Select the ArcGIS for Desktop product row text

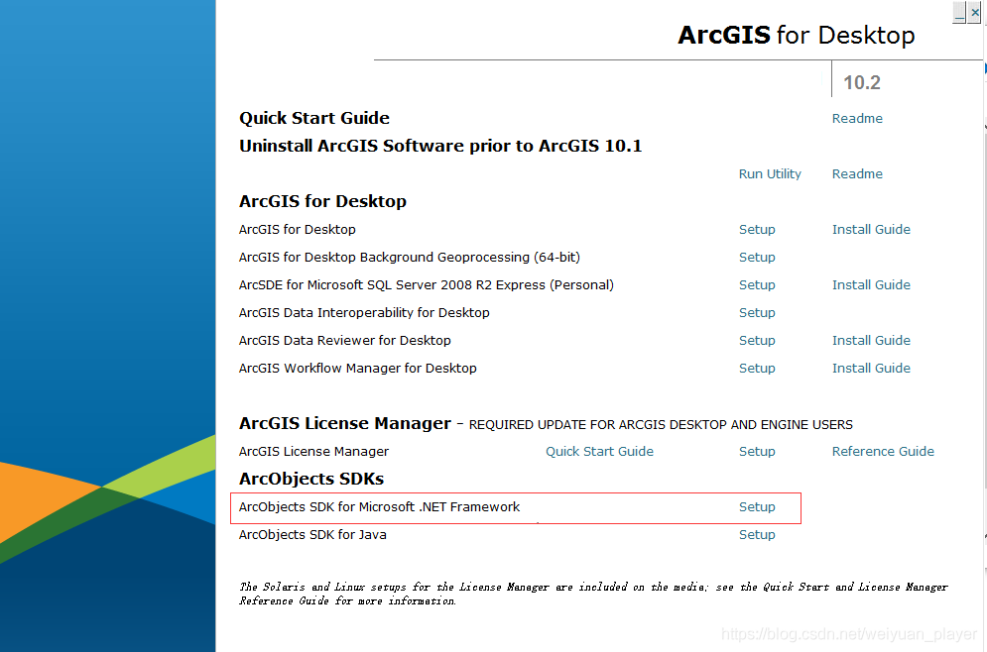pos(298,230)
